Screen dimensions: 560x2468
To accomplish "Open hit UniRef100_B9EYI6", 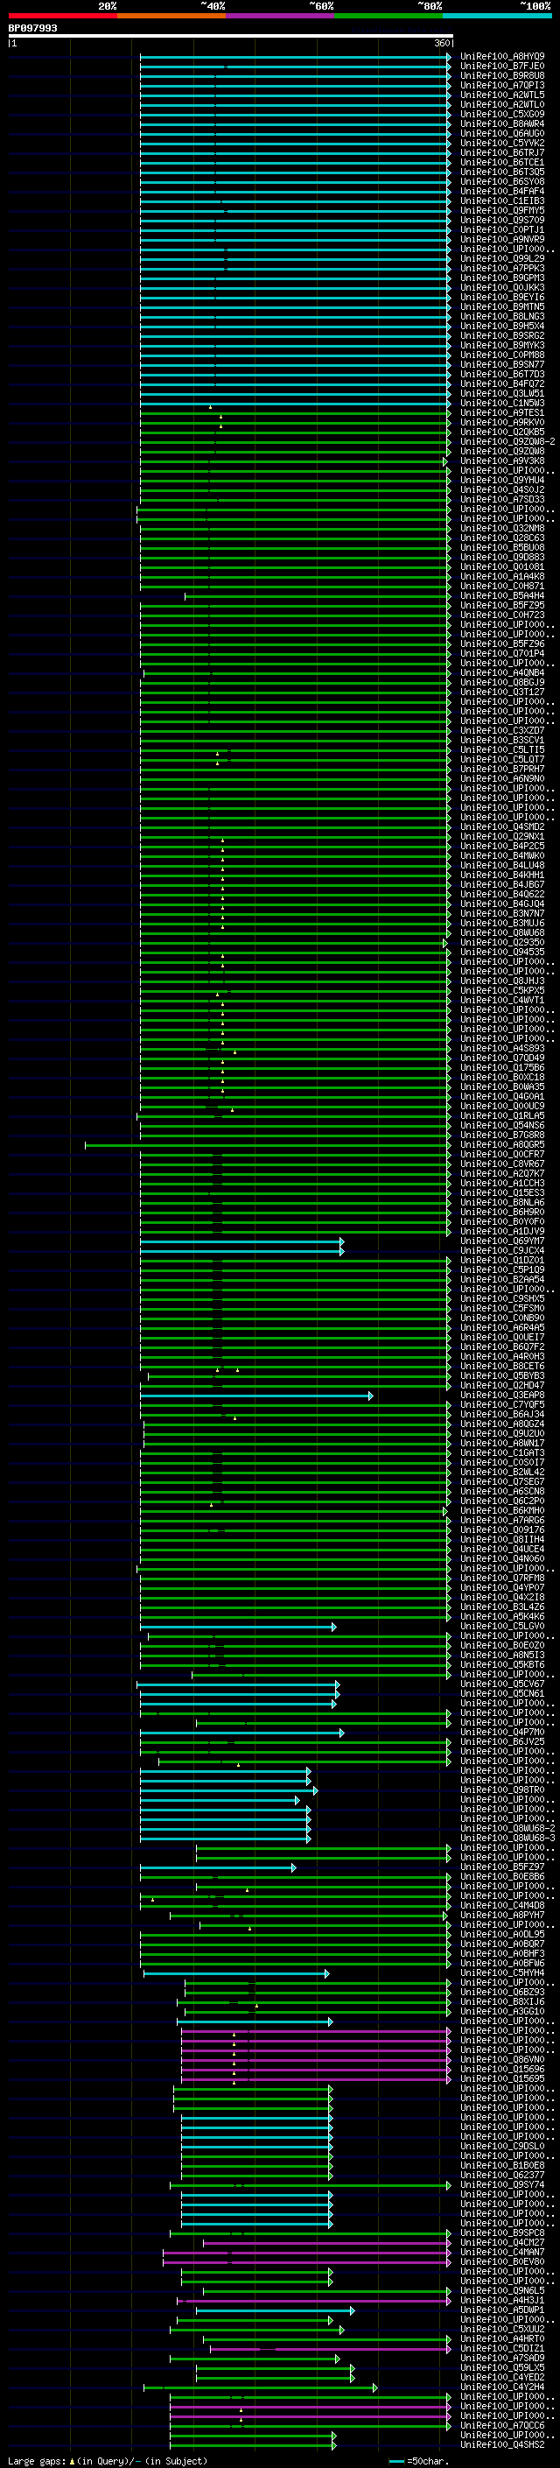I will (502, 297).
